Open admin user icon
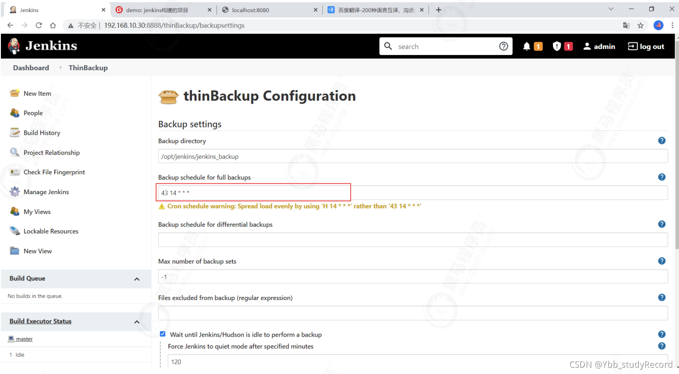This screenshot has width=679, height=374. (587, 46)
